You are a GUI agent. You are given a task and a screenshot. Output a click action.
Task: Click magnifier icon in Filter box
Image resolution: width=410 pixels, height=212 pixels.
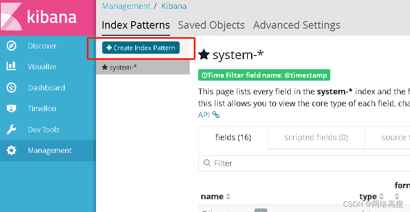207,163
